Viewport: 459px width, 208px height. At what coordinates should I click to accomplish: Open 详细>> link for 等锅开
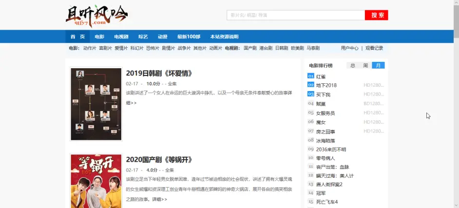[x=159, y=200]
